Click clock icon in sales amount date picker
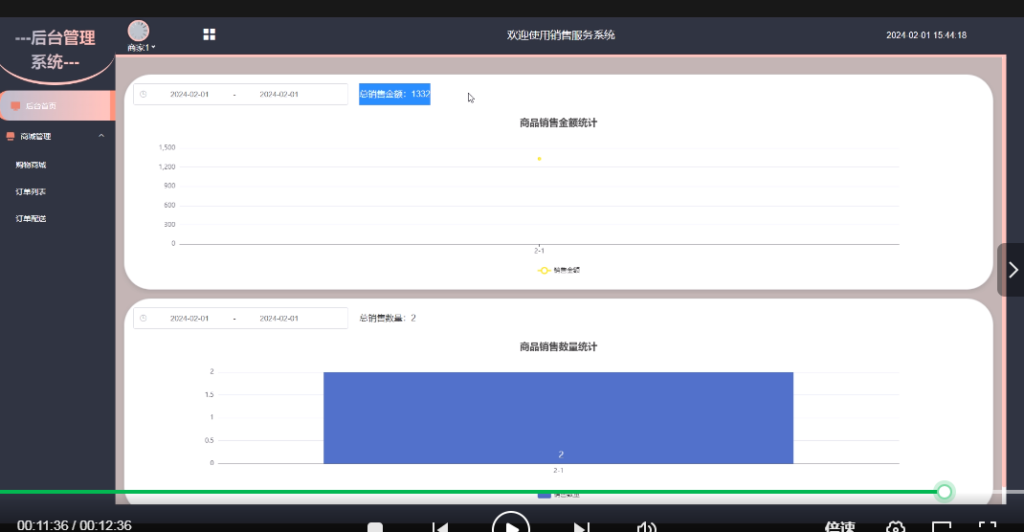The image size is (1024, 532). 143,94
